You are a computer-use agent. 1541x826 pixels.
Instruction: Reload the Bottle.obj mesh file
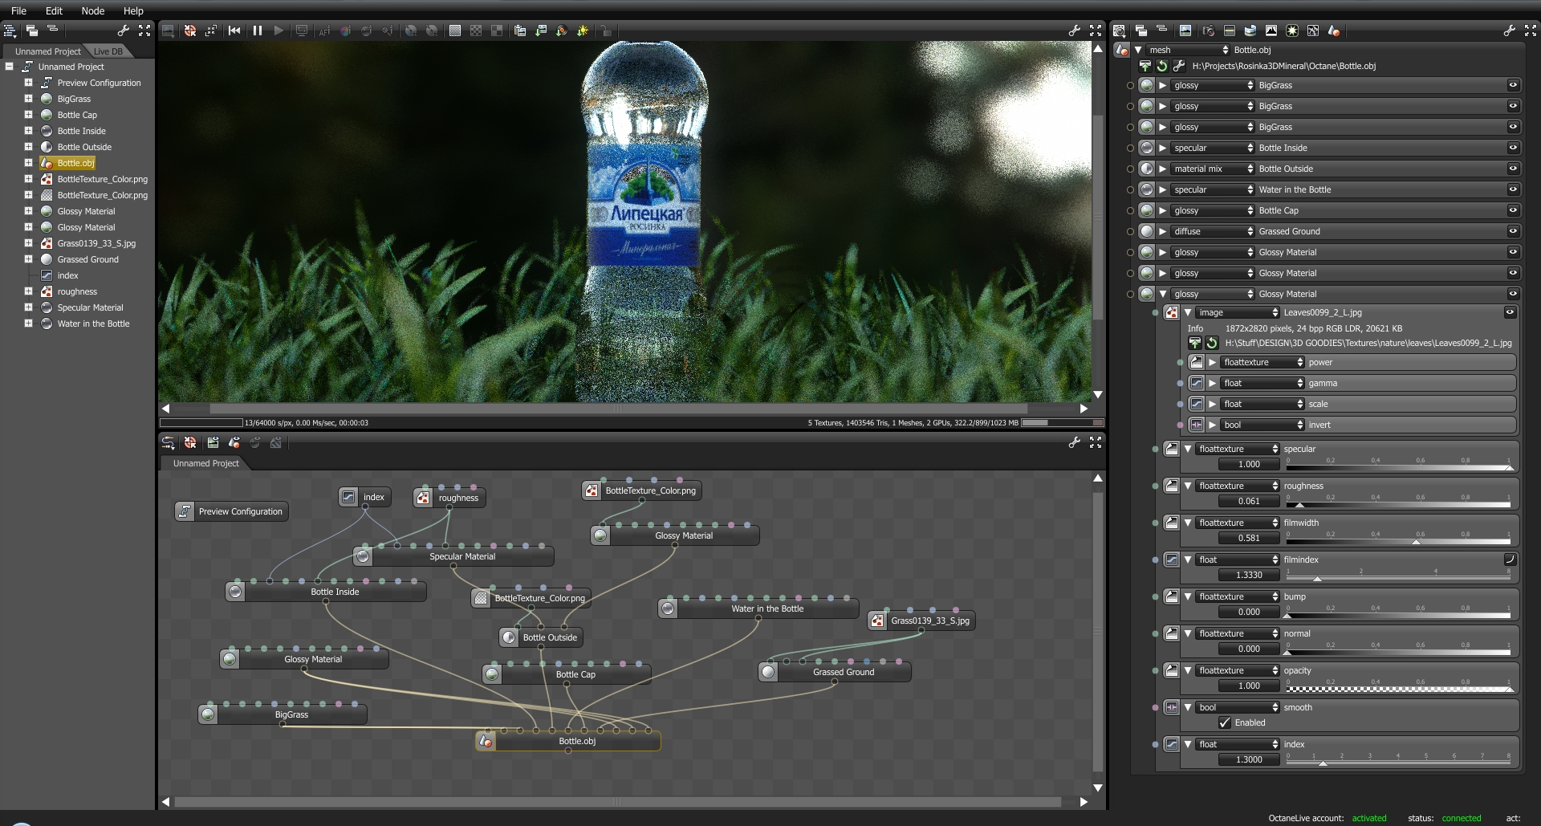pyautogui.click(x=1161, y=66)
